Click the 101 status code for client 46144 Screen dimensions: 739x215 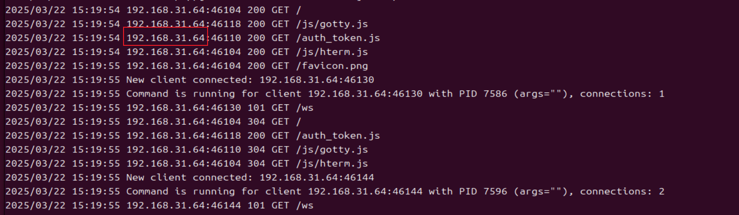[256, 205]
